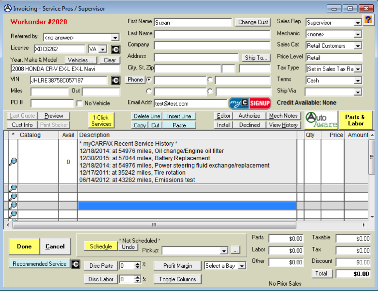Click Insert Line
The width and height of the screenshot is (378, 291).
click(179, 116)
